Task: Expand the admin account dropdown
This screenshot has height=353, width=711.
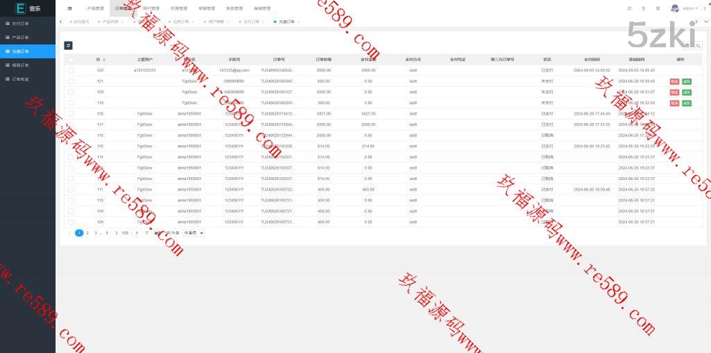Action: coord(691,8)
